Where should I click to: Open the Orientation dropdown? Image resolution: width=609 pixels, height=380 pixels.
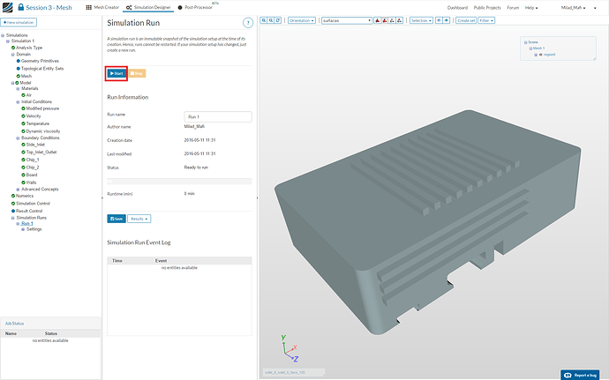point(302,19)
